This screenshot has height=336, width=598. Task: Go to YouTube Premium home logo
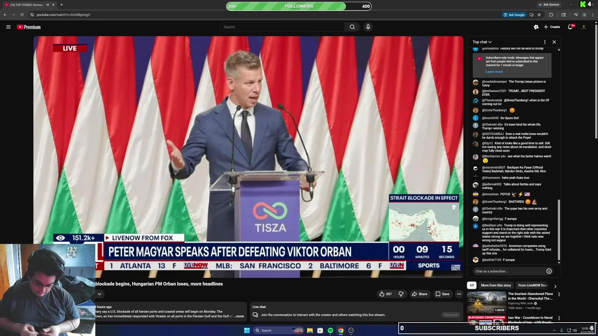pos(29,27)
